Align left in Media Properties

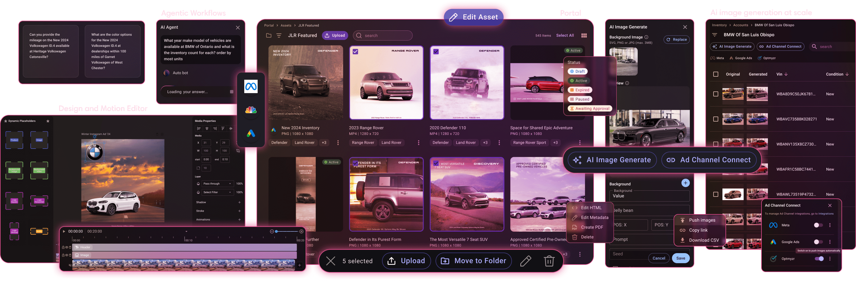pyautogui.click(x=199, y=129)
